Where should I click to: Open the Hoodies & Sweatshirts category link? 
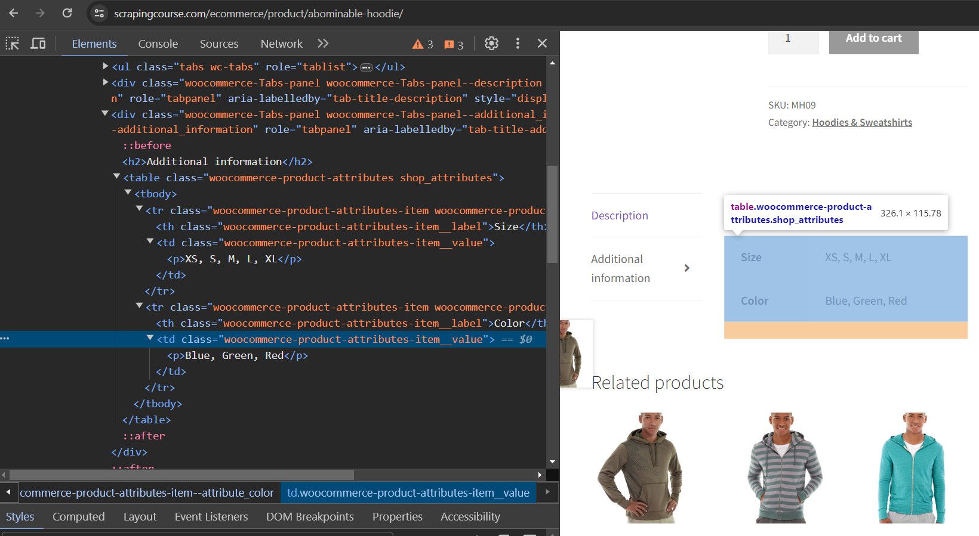click(x=862, y=122)
